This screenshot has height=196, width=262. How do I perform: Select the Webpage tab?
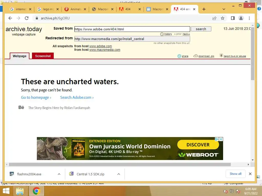click(19, 56)
